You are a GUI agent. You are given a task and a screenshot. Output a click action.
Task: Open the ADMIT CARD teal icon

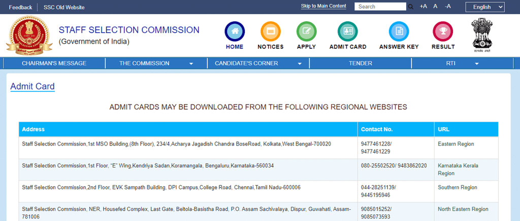click(x=347, y=31)
